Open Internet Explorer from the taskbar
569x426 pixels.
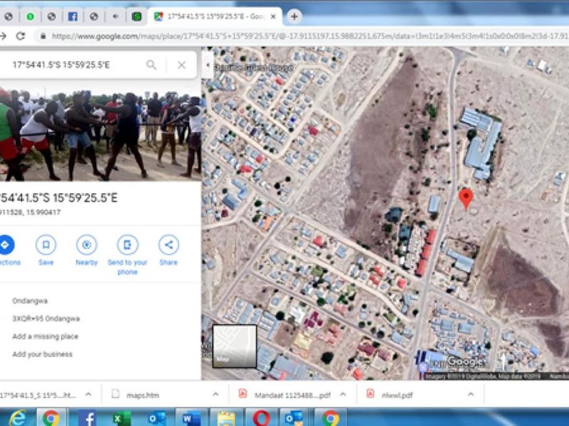click(x=17, y=417)
